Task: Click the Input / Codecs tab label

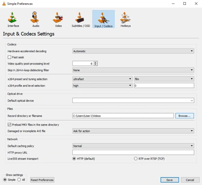Action: click(103, 26)
